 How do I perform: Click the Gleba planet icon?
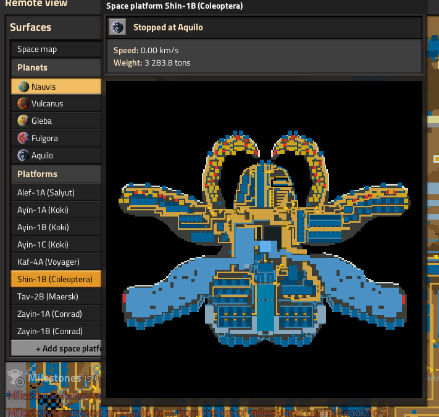pyautogui.click(x=23, y=121)
